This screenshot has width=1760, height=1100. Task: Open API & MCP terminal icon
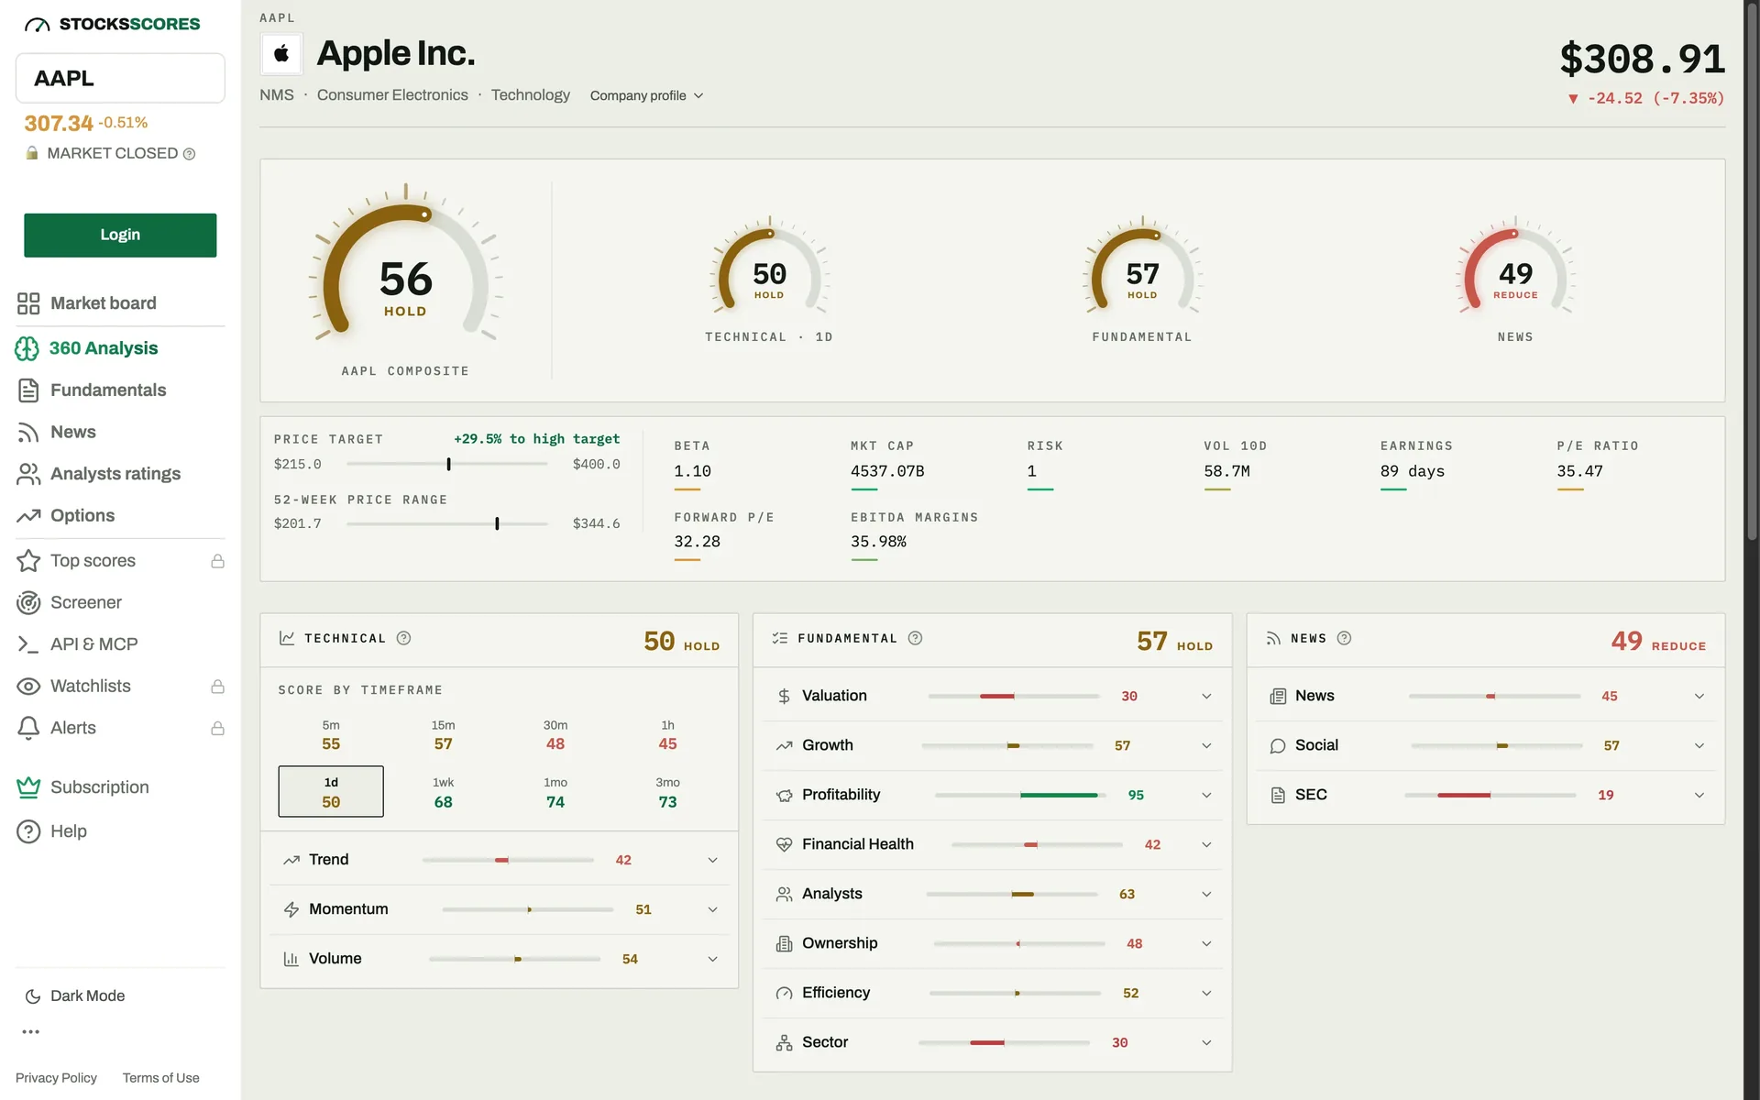click(28, 644)
